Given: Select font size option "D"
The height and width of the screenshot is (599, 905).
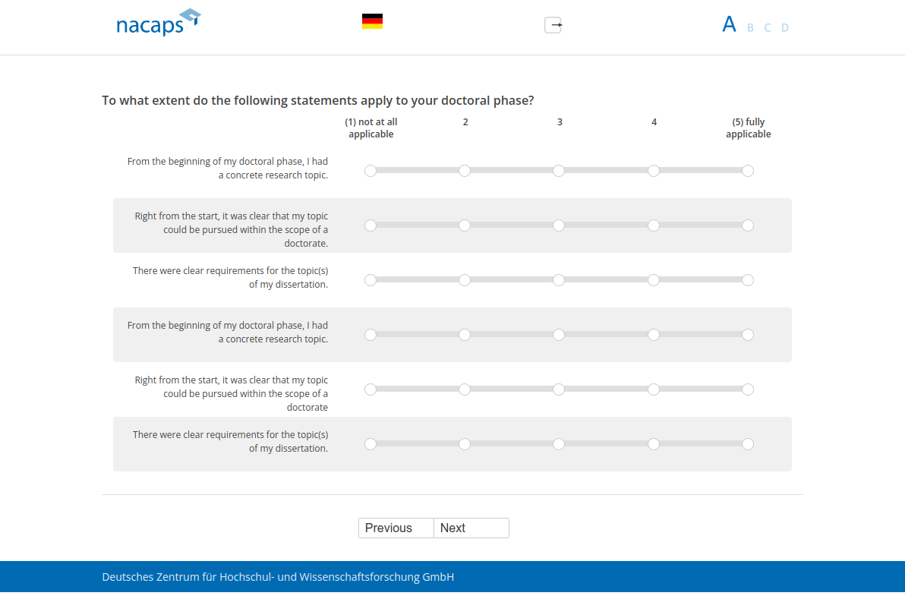Looking at the screenshot, I should [x=785, y=28].
